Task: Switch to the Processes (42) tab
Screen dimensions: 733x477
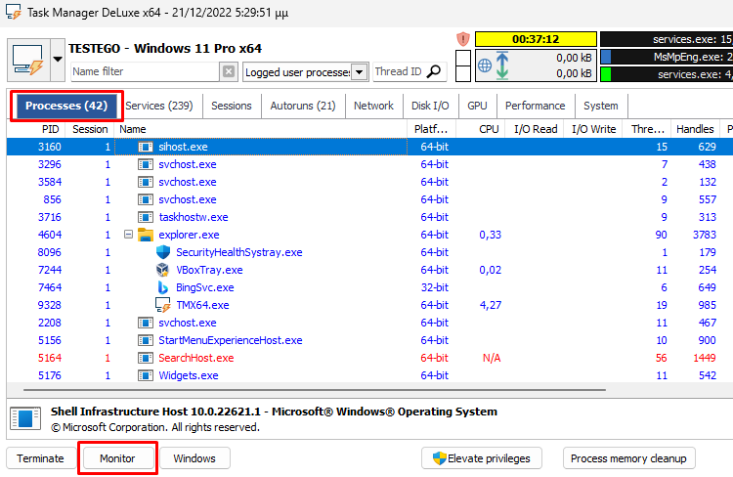Action: point(66,106)
